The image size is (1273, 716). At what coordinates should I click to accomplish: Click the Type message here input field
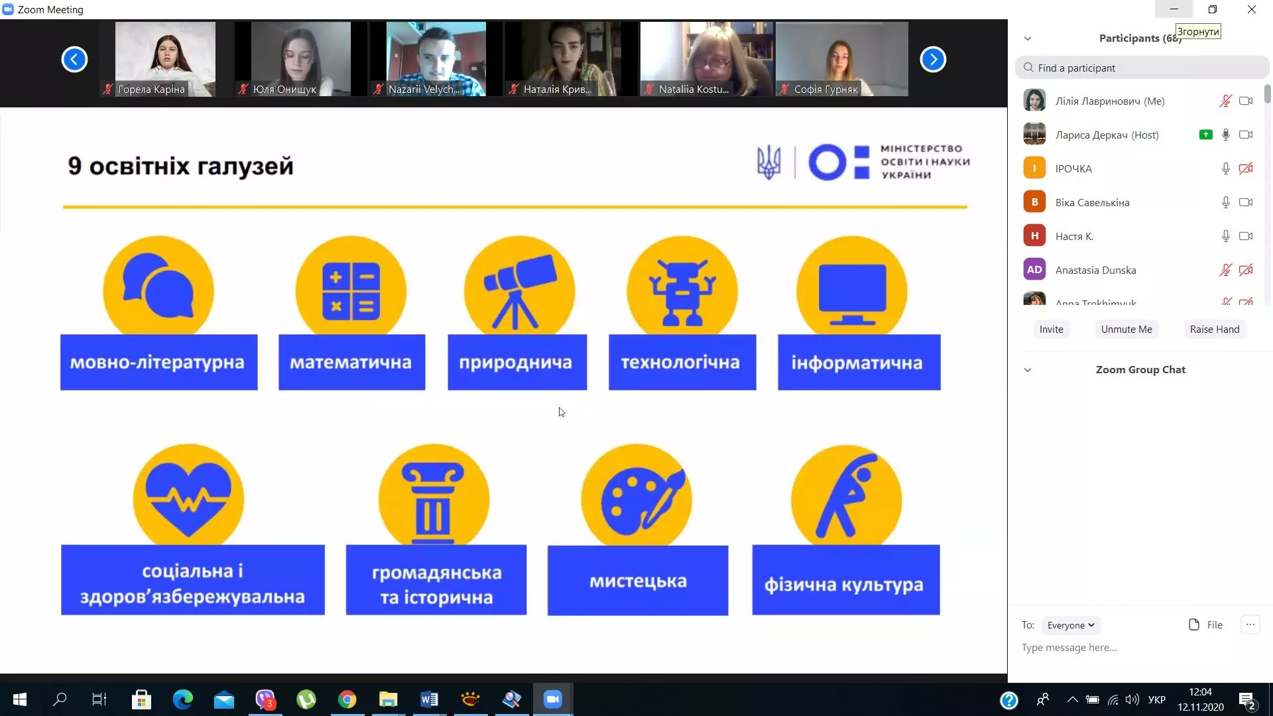(1094, 648)
